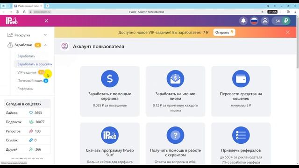The image size is (299, 168).
Task: Open notifications bell icon
Action: 243,21
